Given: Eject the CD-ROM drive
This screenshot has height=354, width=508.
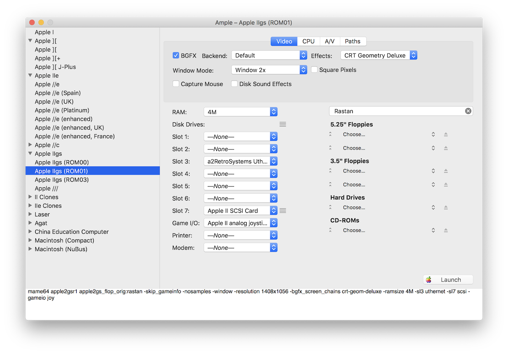Looking at the screenshot, I should pyautogui.click(x=446, y=230).
